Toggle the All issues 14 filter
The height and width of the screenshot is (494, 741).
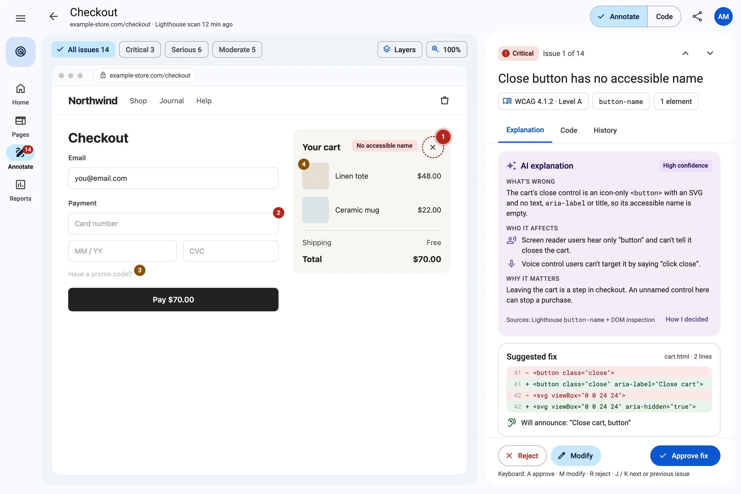click(x=83, y=49)
